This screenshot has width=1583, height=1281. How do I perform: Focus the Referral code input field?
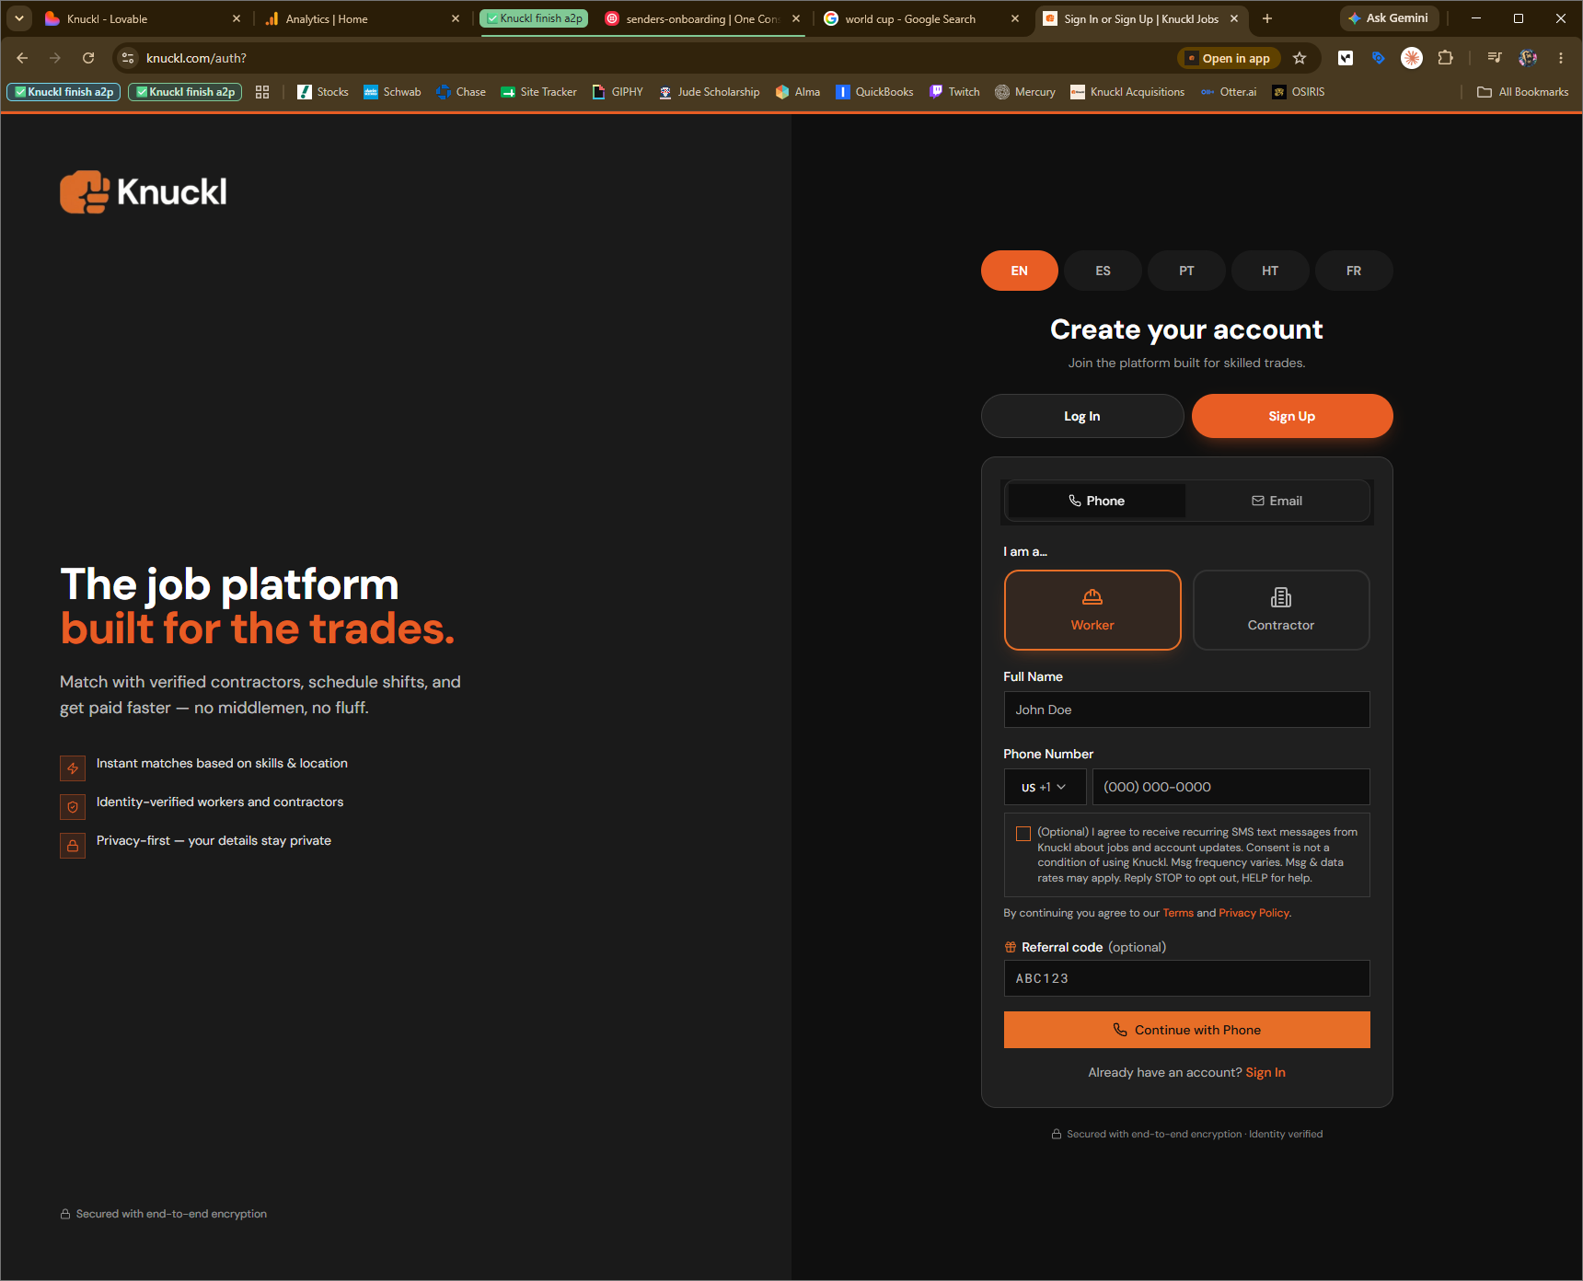(1186, 978)
